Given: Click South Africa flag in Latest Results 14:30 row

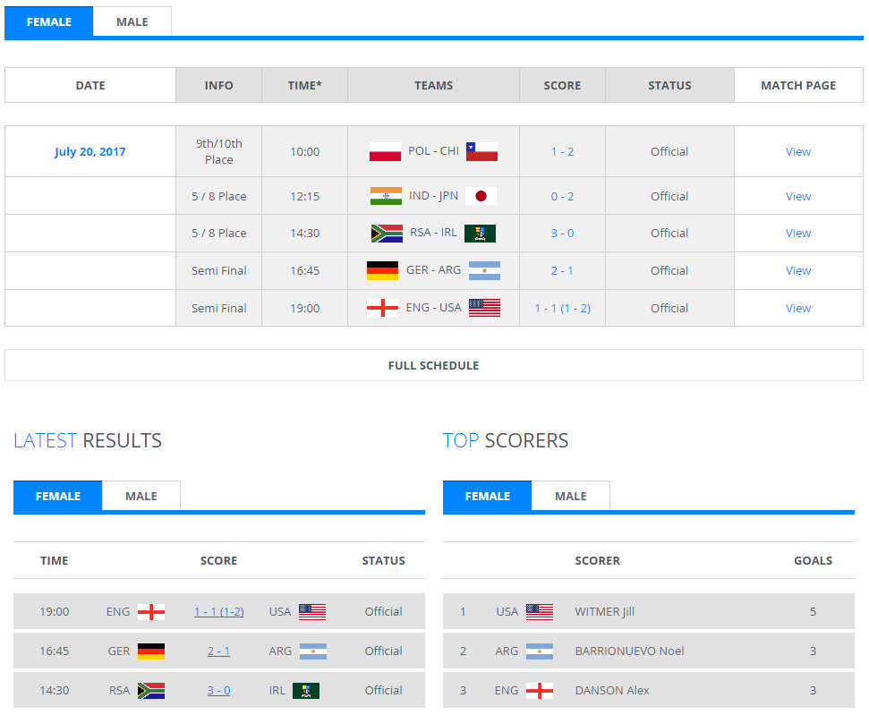Looking at the screenshot, I should point(151,691).
